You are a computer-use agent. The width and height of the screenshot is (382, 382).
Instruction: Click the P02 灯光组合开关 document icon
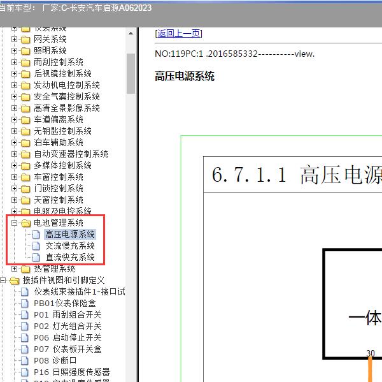point(25,326)
